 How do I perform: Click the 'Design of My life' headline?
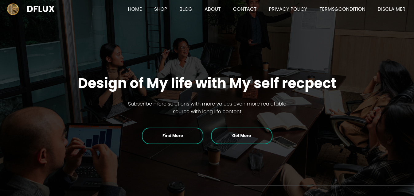(207, 83)
